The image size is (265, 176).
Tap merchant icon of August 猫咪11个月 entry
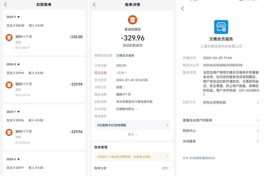pos(9,85)
